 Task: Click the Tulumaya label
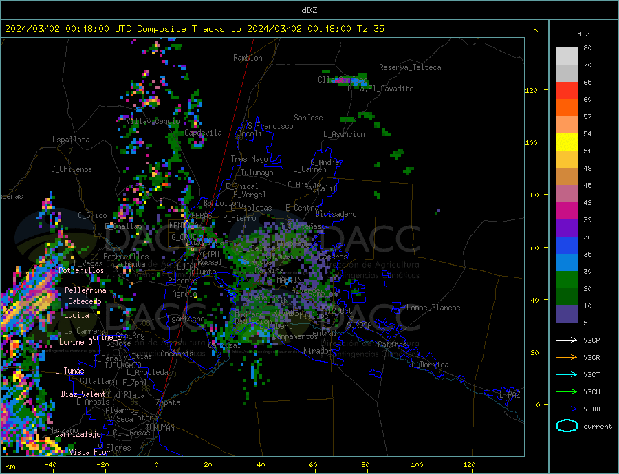pos(257,173)
